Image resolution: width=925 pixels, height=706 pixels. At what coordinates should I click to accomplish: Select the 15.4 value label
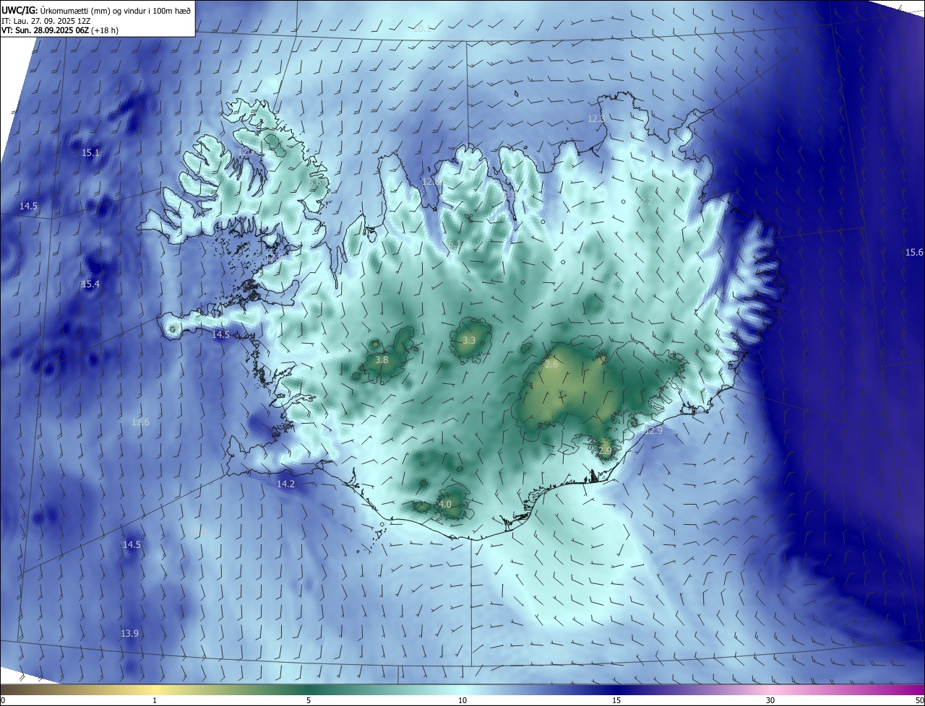point(90,284)
